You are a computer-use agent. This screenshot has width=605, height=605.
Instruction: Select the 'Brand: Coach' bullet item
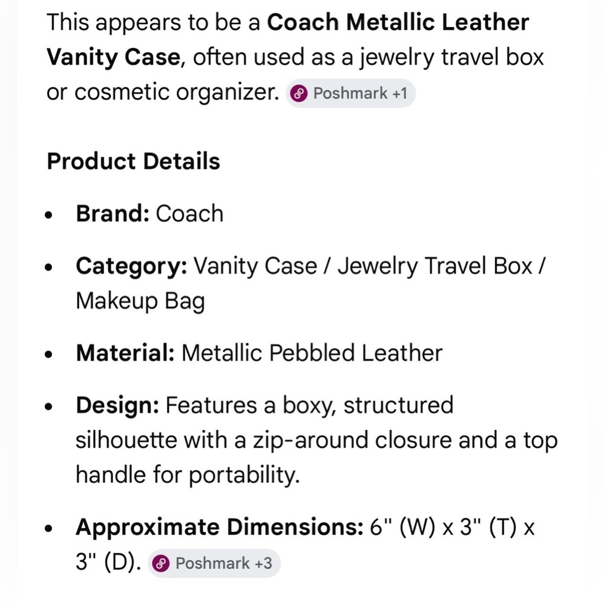(x=149, y=214)
